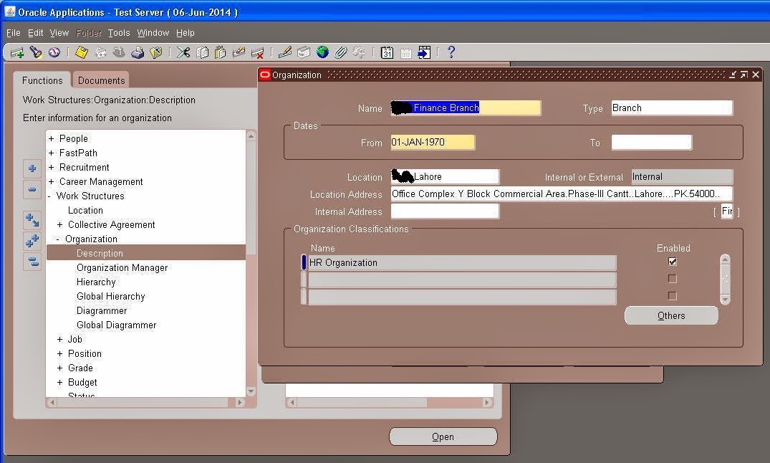Check the second row Enabled checkbox
Viewport: 770px width, 463px height.
pyautogui.click(x=673, y=280)
